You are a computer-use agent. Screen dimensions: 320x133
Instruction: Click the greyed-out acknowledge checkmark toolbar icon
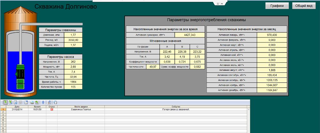(20, 102)
